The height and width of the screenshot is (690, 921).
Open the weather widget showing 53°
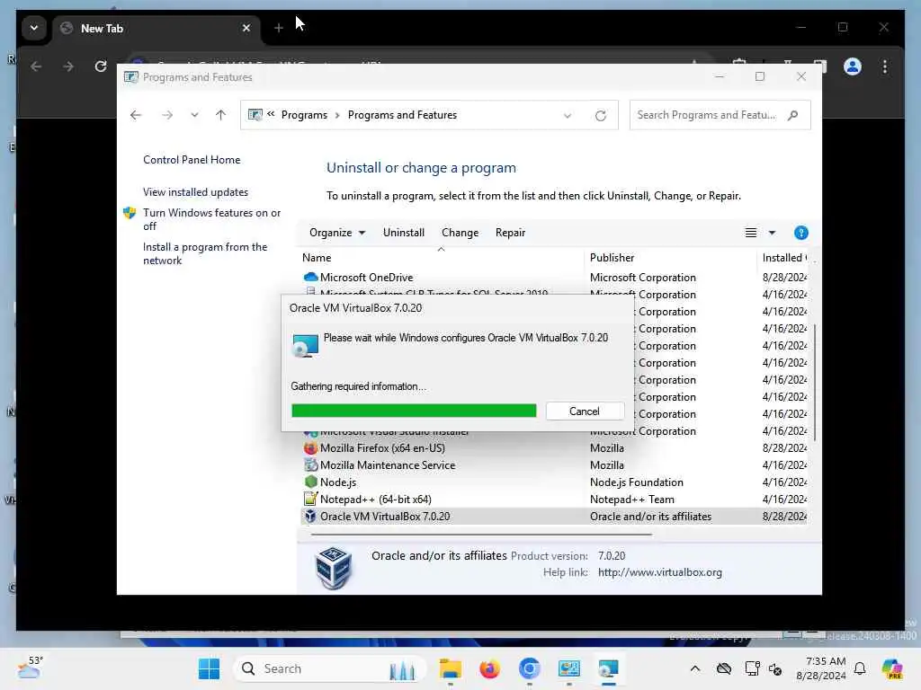[x=30, y=668]
